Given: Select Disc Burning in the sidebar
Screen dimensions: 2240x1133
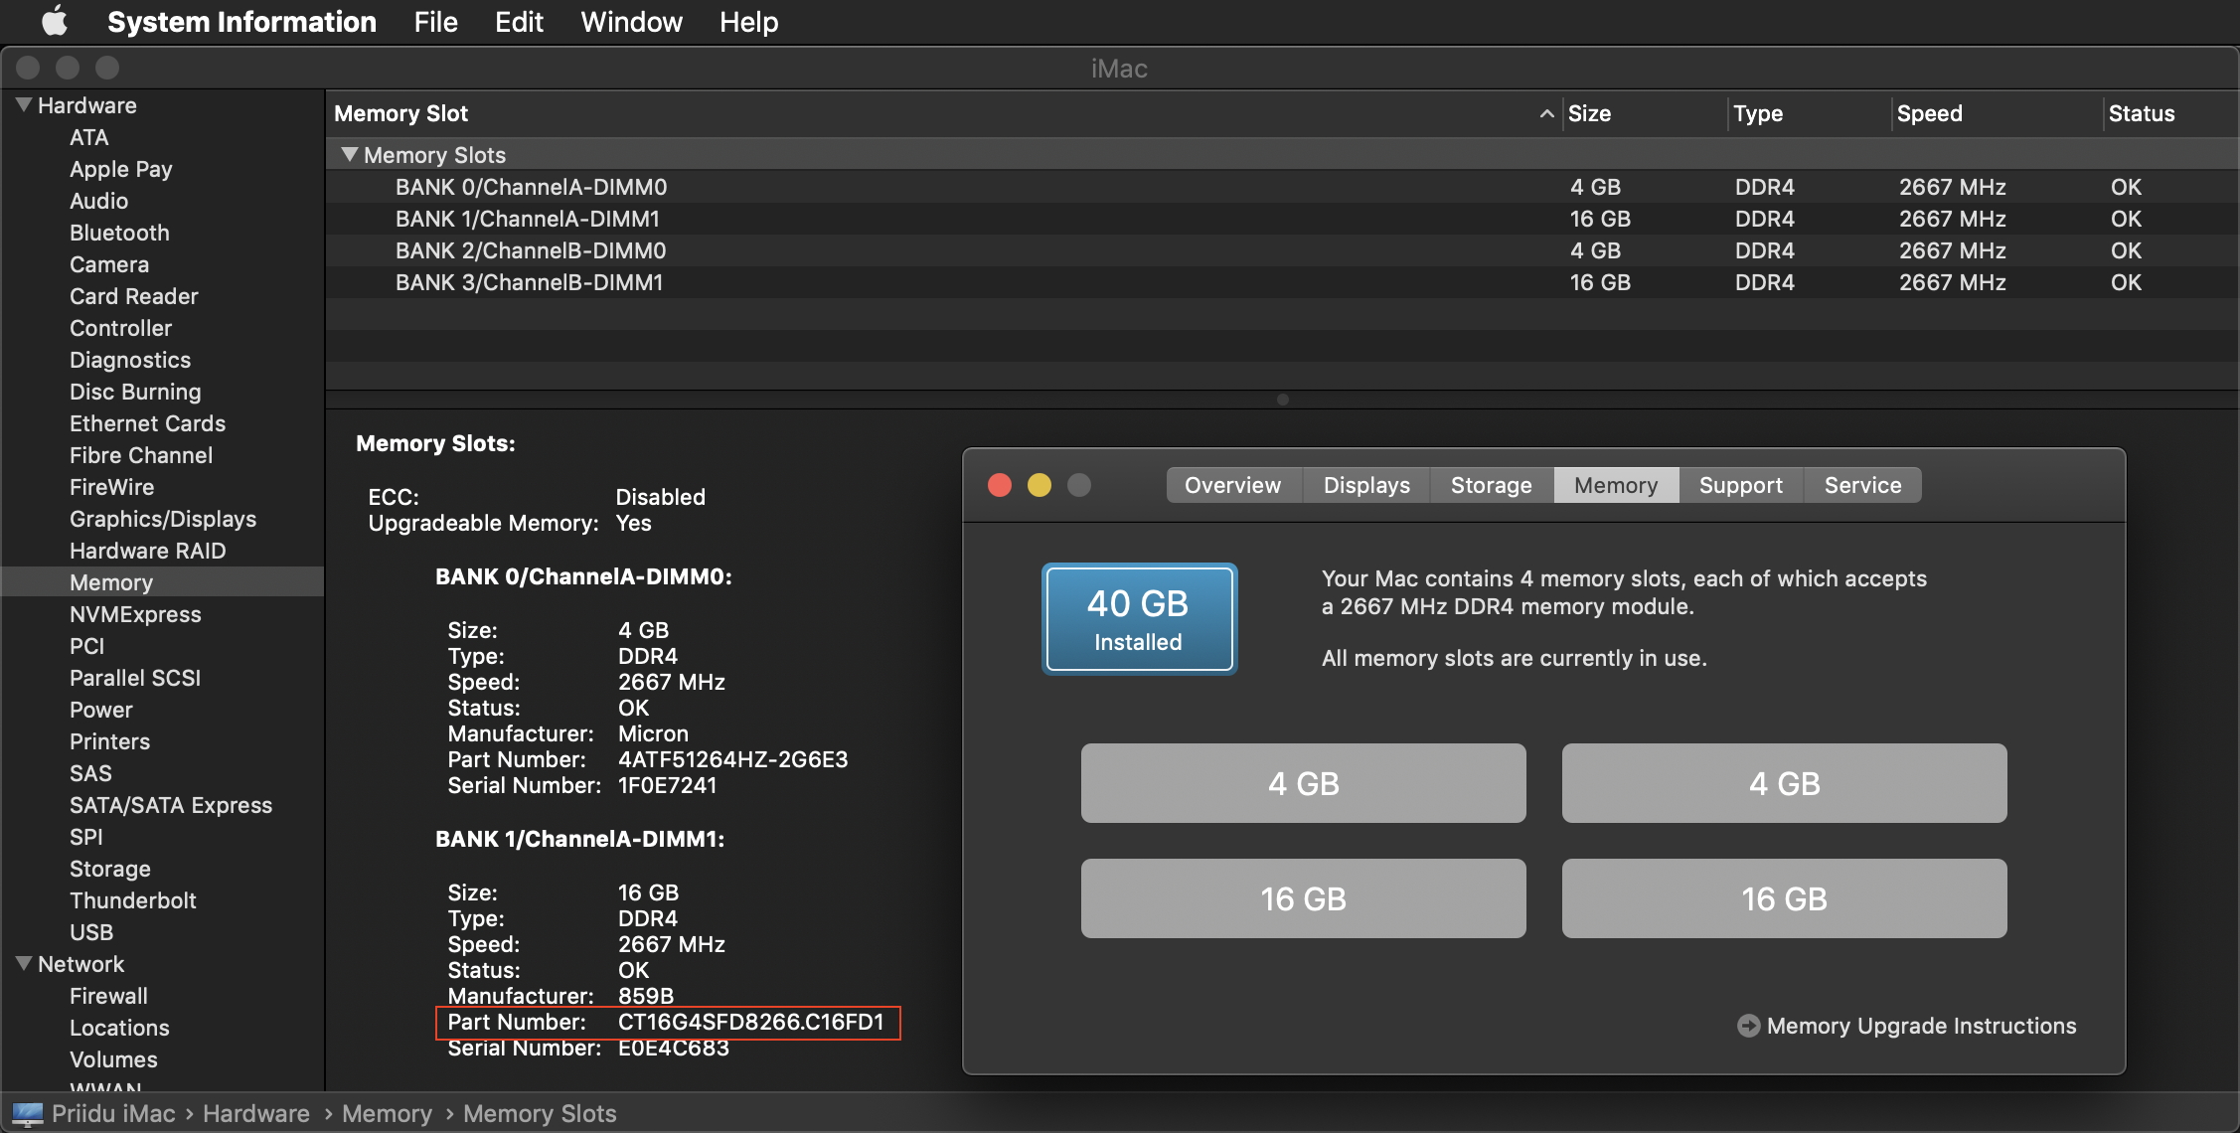Looking at the screenshot, I should point(135,392).
